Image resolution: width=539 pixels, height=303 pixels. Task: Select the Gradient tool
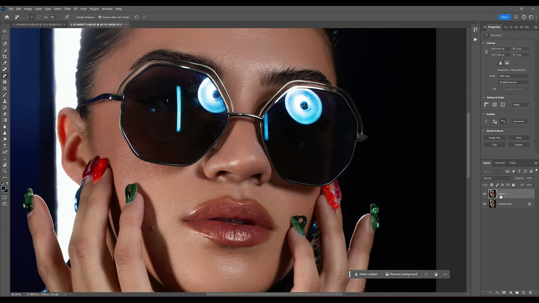click(5, 120)
